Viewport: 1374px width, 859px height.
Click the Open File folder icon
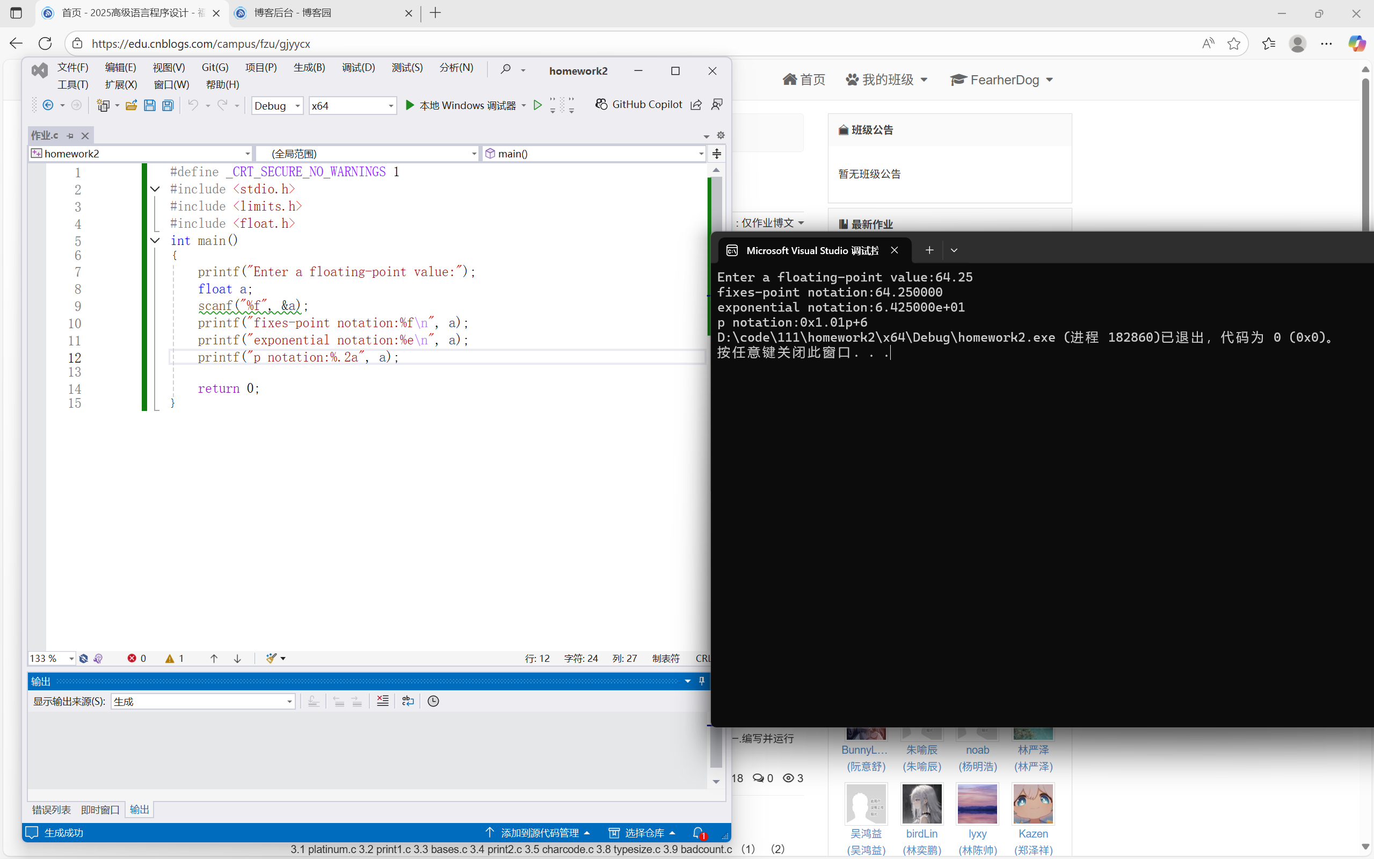pos(131,106)
